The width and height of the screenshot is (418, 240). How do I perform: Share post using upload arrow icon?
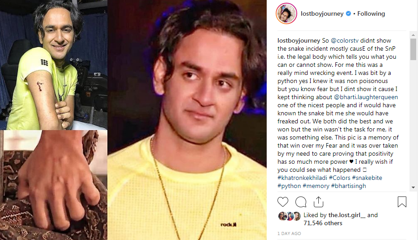click(x=318, y=202)
